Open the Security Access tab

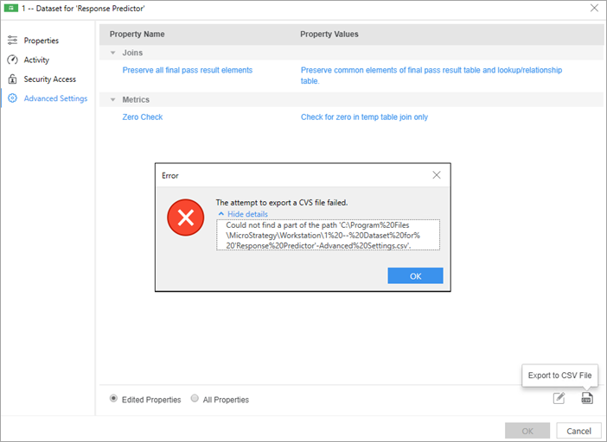(x=50, y=79)
